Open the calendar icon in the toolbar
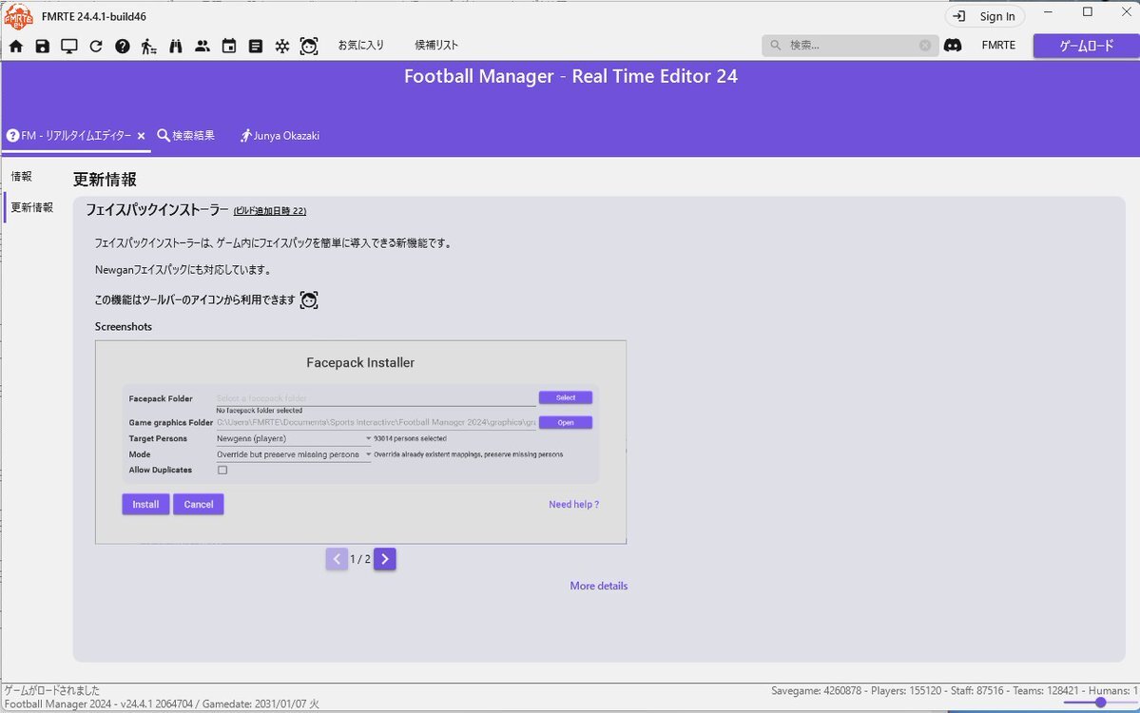The image size is (1140, 713). coord(229,46)
